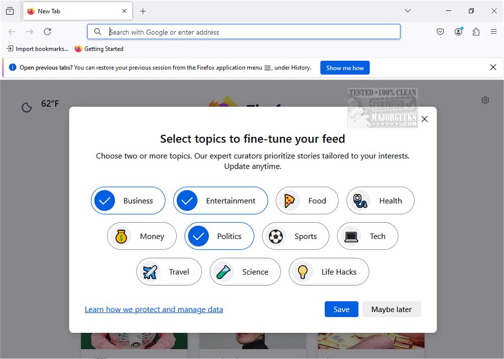Deselect the Politics topic
The image size is (504, 359).
tap(219, 236)
